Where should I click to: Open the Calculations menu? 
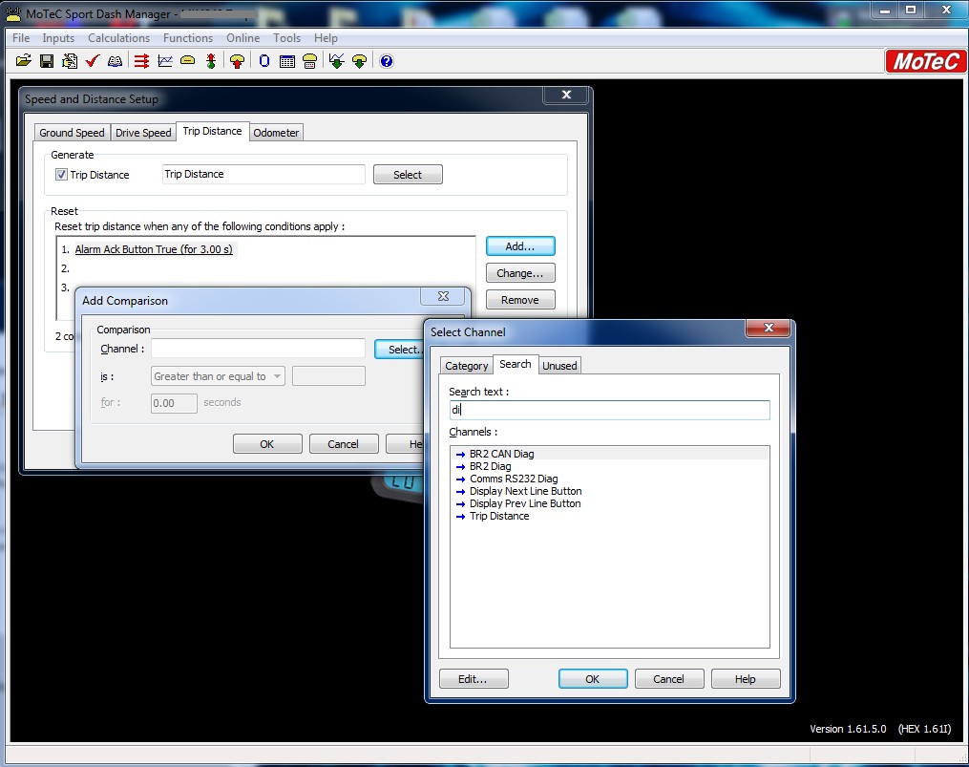(x=118, y=38)
